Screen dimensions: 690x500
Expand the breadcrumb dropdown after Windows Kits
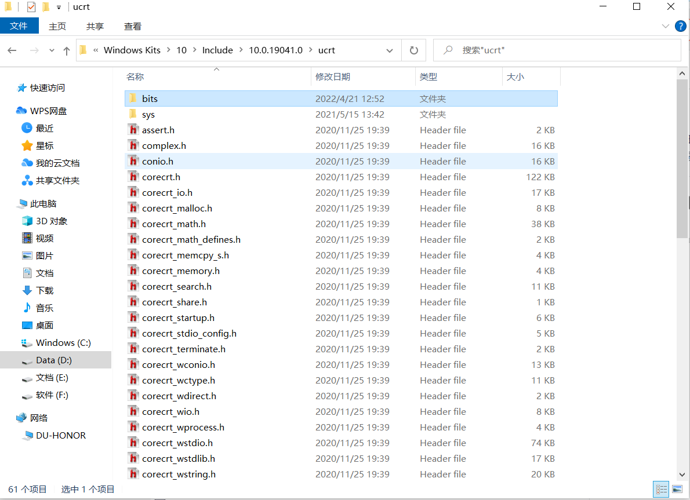tap(168, 50)
